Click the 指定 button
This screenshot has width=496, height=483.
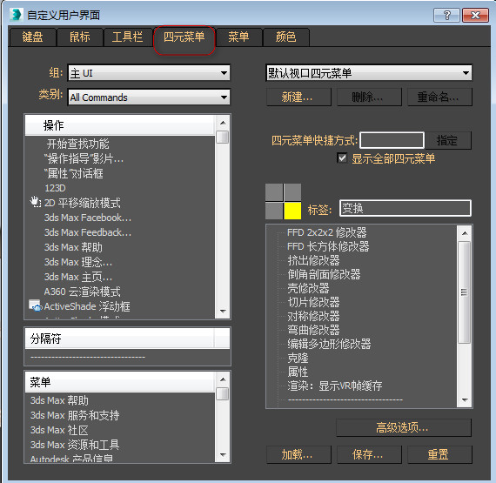coord(447,140)
